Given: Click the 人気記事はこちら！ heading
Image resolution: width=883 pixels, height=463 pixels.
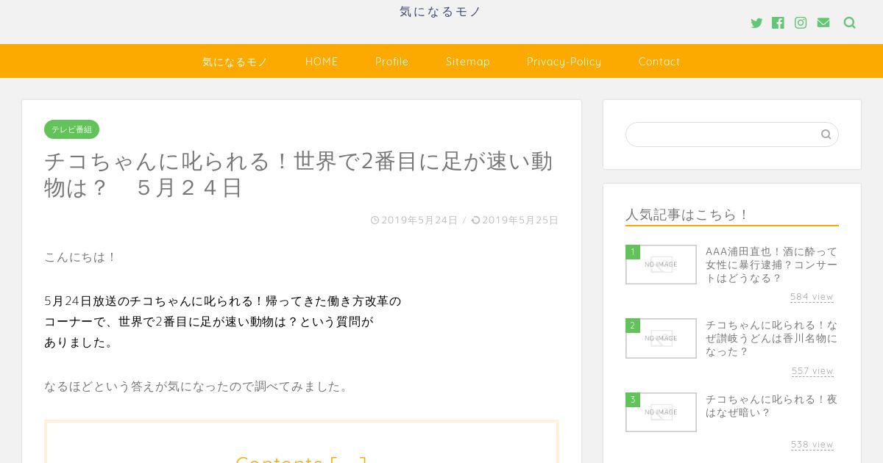Looking at the screenshot, I should point(687,215).
